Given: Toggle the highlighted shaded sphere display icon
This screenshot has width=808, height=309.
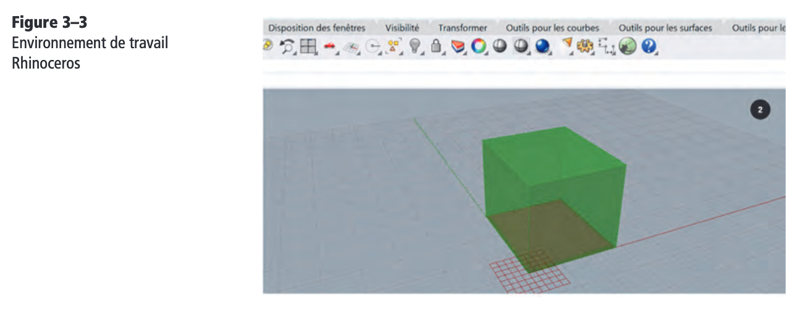Looking at the screenshot, I should [521, 46].
